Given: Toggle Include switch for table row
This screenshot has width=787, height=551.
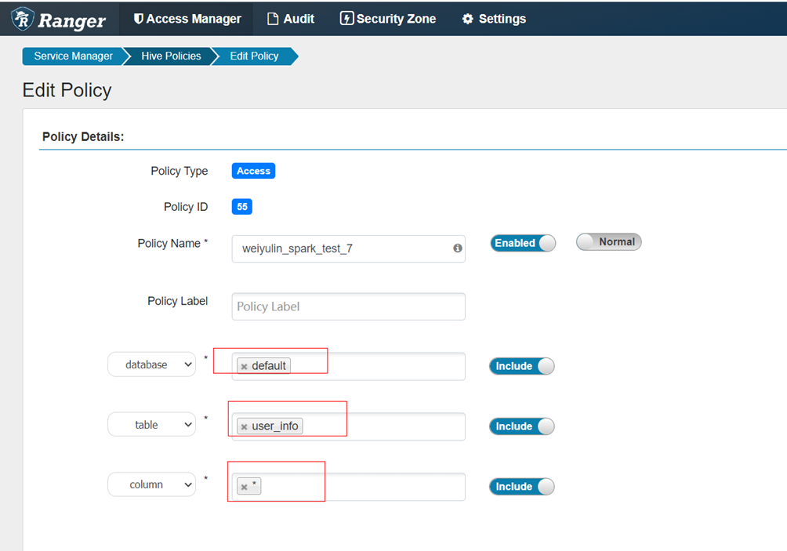Looking at the screenshot, I should coord(521,426).
